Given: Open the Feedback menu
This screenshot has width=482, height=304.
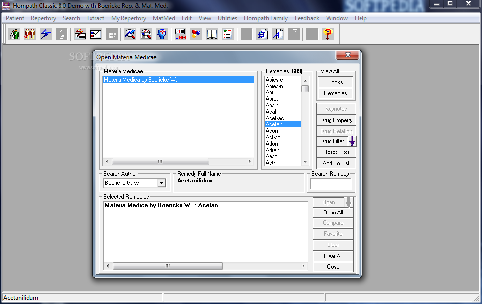Looking at the screenshot, I should click(x=307, y=18).
